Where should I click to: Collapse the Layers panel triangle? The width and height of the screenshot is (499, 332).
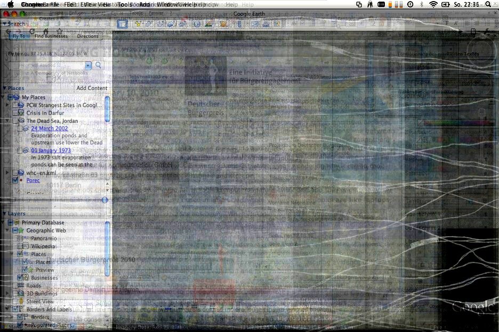4,213
